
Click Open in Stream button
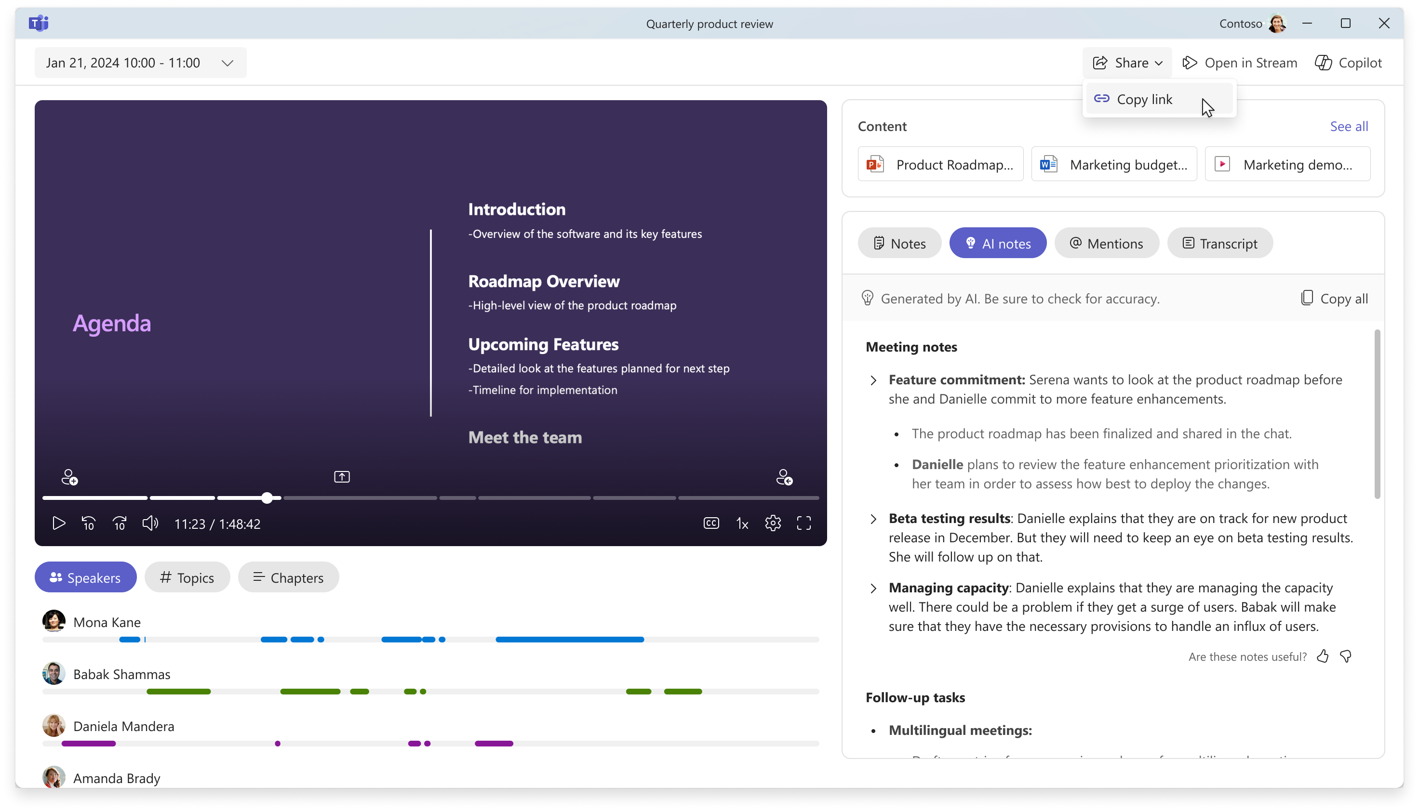1240,63
